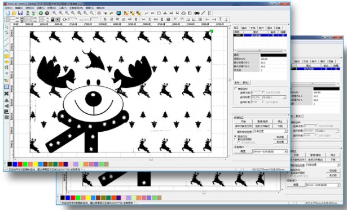Enable the output selected graphics checkbox

point(235,139)
